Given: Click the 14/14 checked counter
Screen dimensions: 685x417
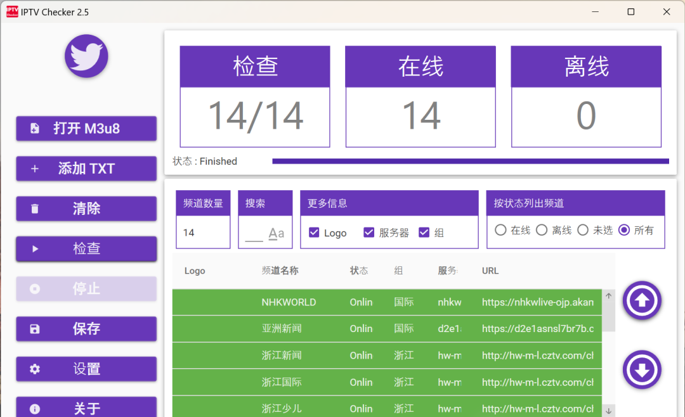Looking at the screenshot, I should click(255, 116).
